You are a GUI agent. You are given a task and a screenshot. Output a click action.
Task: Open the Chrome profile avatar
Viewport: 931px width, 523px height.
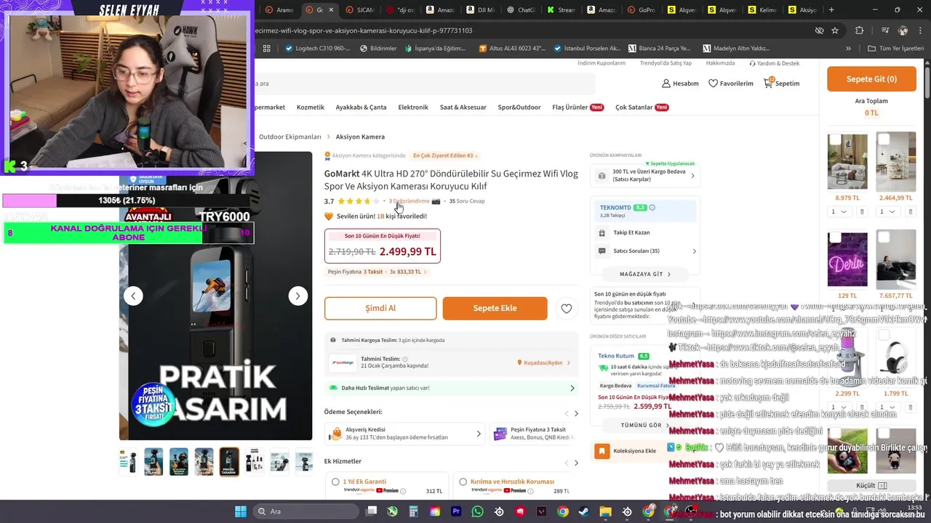click(903, 31)
